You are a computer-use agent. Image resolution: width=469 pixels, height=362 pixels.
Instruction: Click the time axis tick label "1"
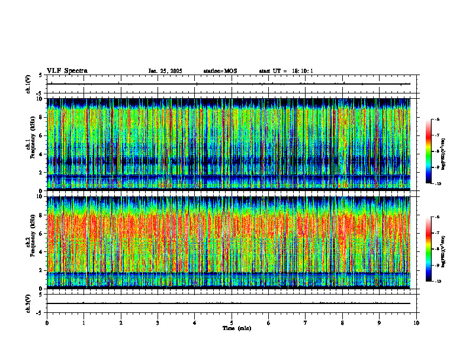(x=83, y=323)
